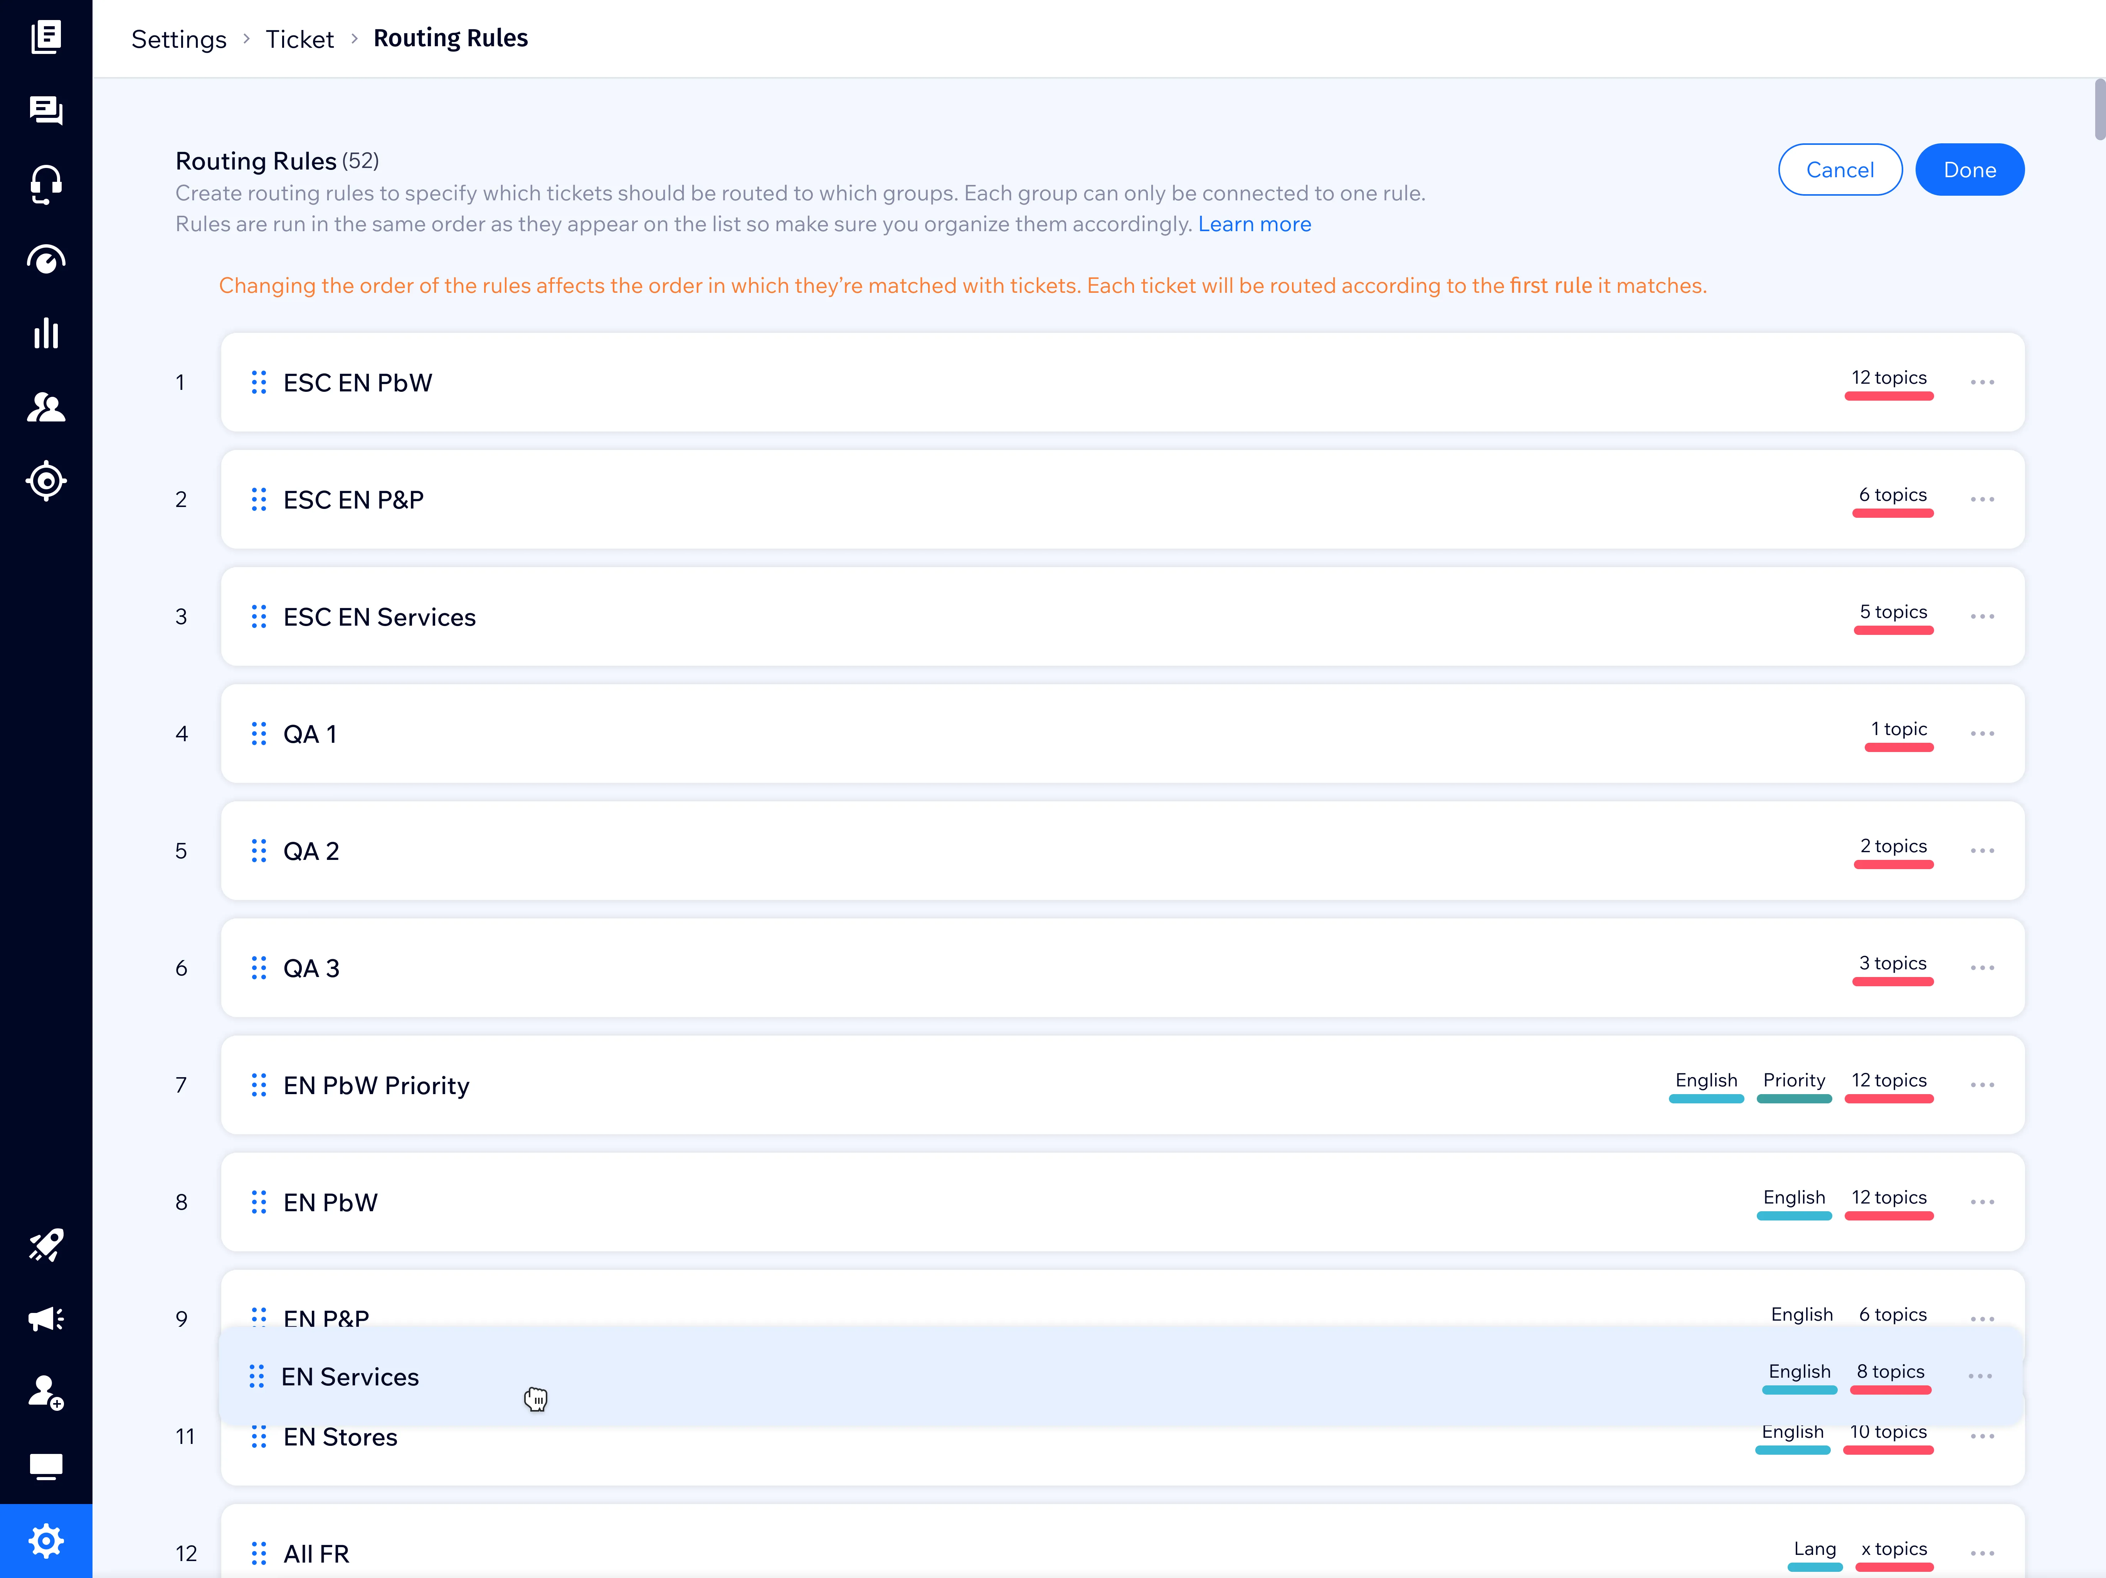Click drag handle of ESC EN P&P

pyautogui.click(x=259, y=500)
